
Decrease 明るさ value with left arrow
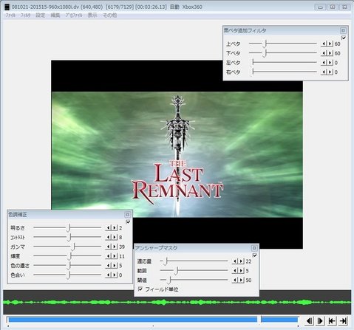[x=109, y=228]
